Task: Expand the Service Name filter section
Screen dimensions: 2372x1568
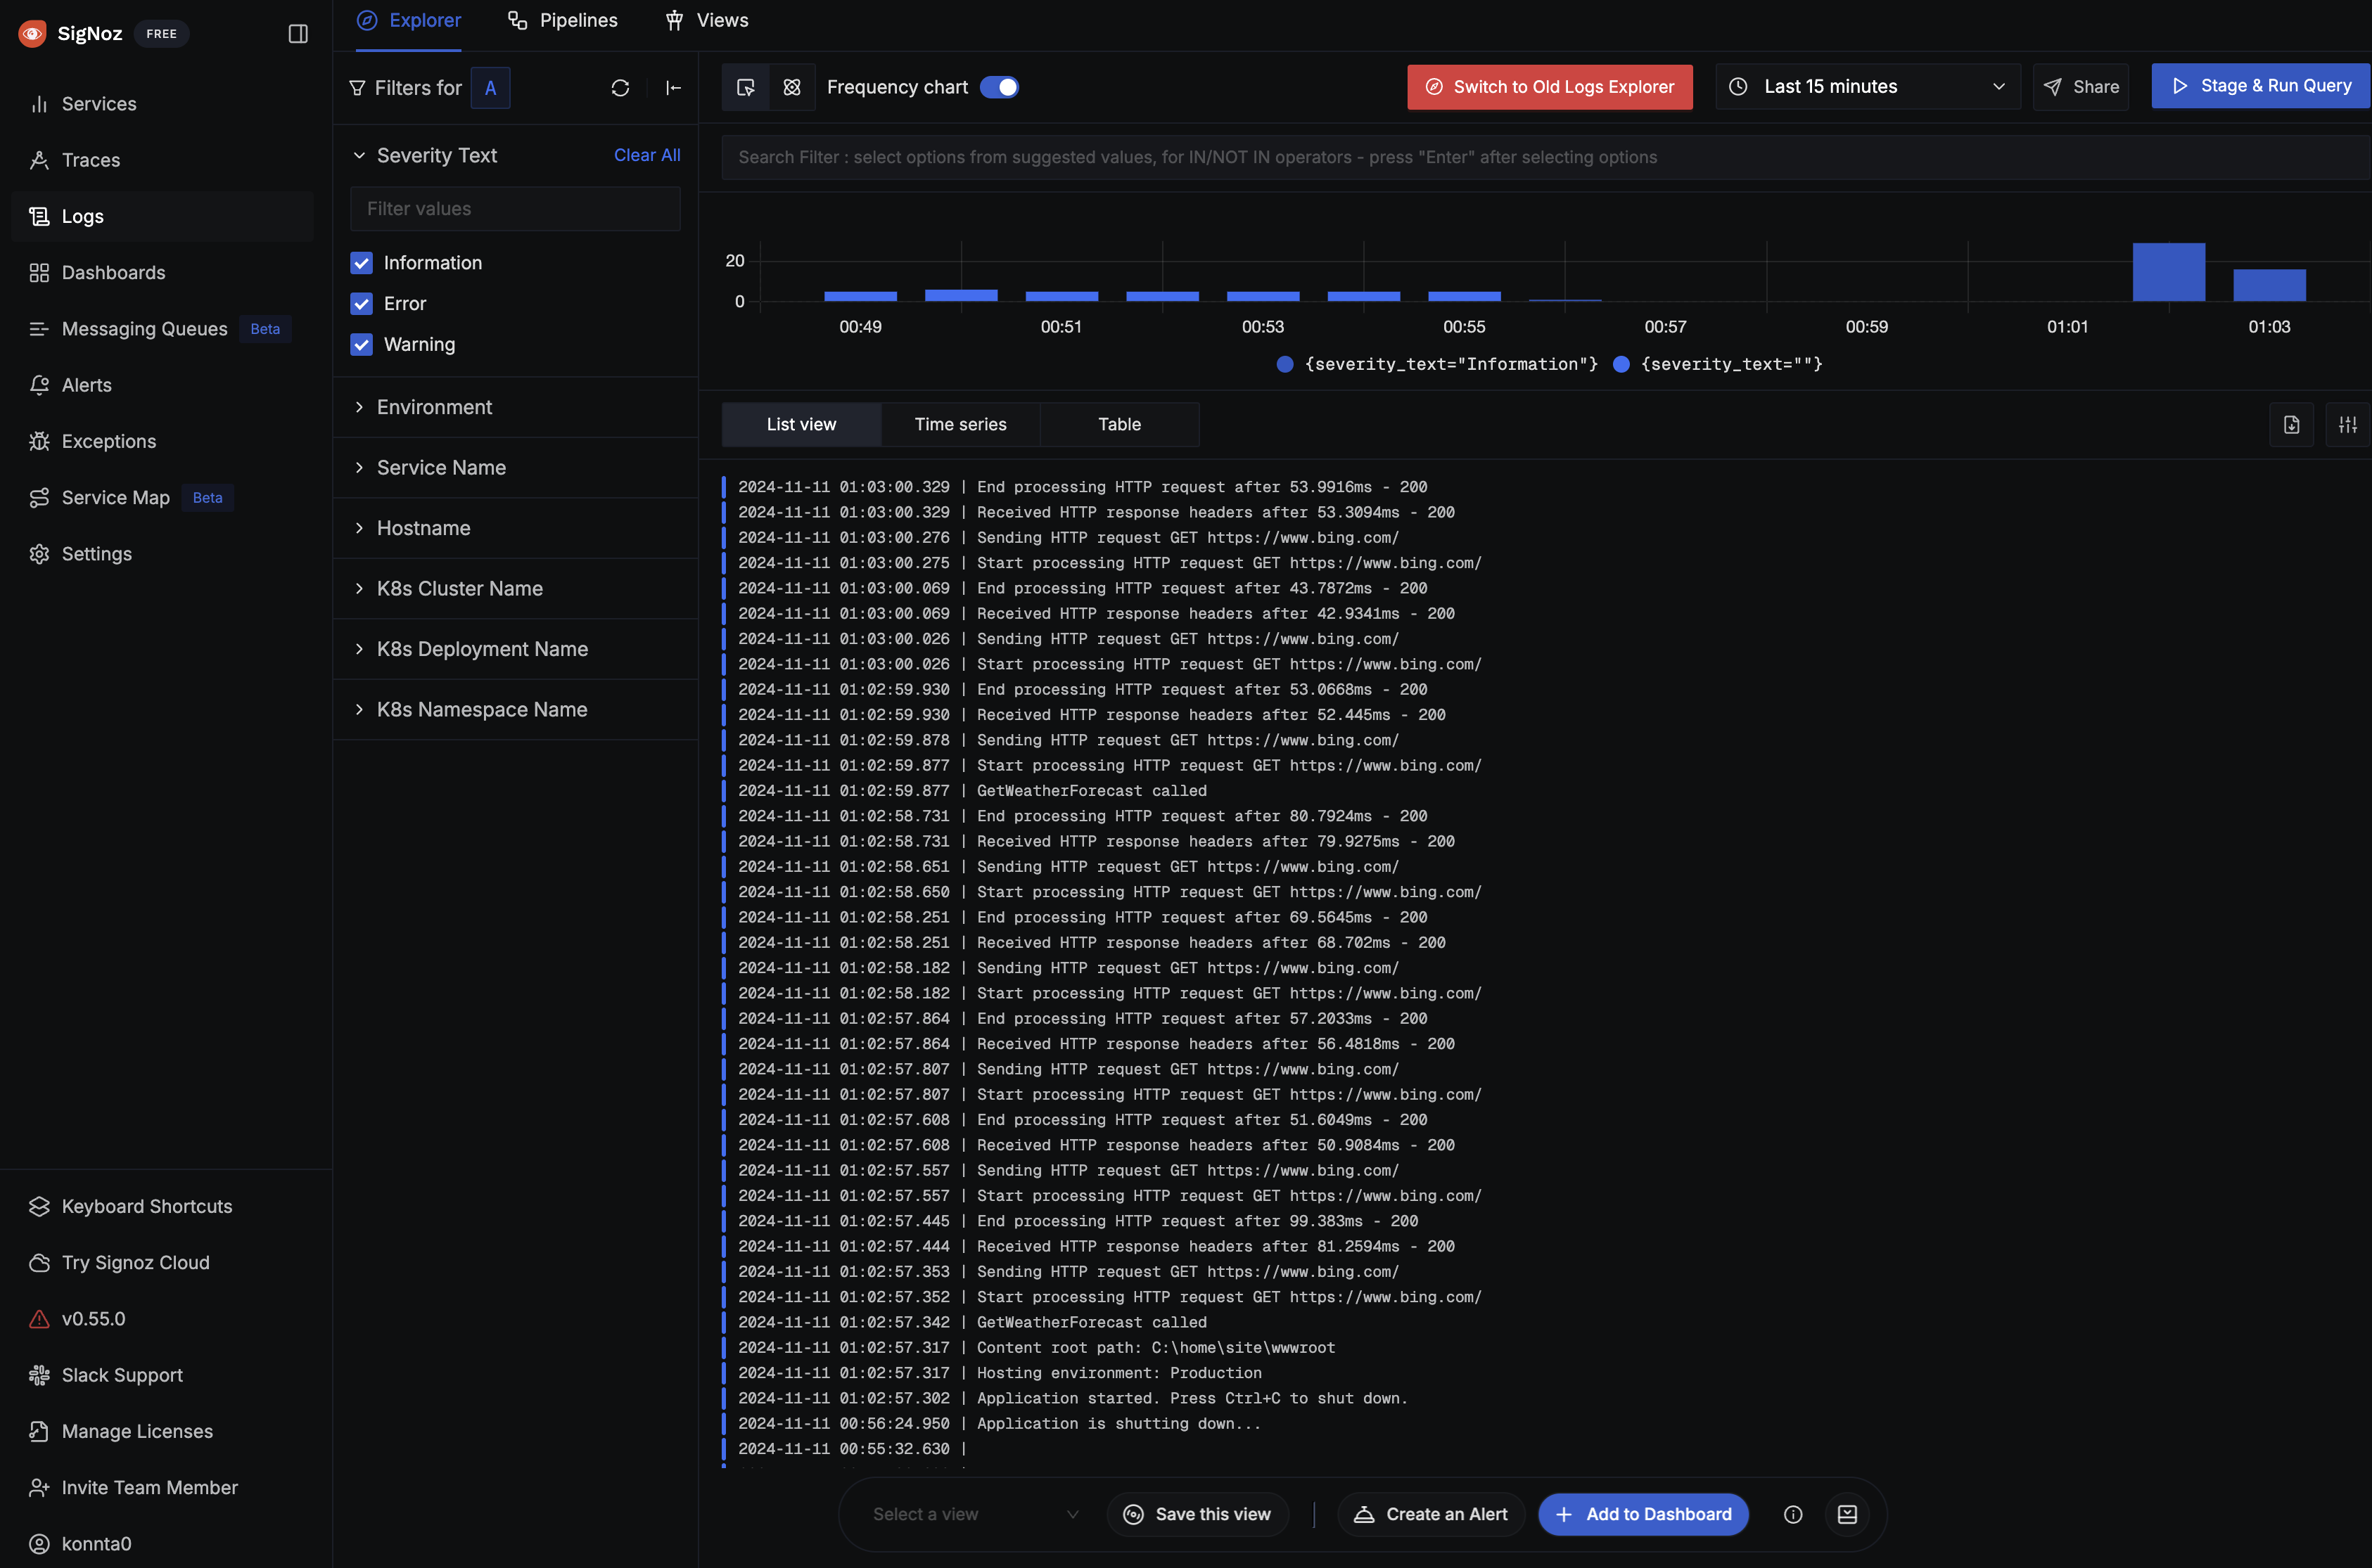Action: point(441,468)
